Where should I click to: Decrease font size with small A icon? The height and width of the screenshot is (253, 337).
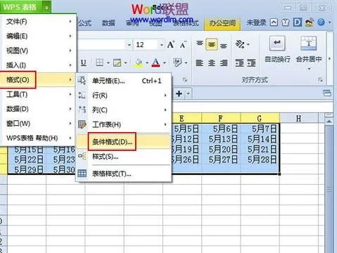pos(183,44)
